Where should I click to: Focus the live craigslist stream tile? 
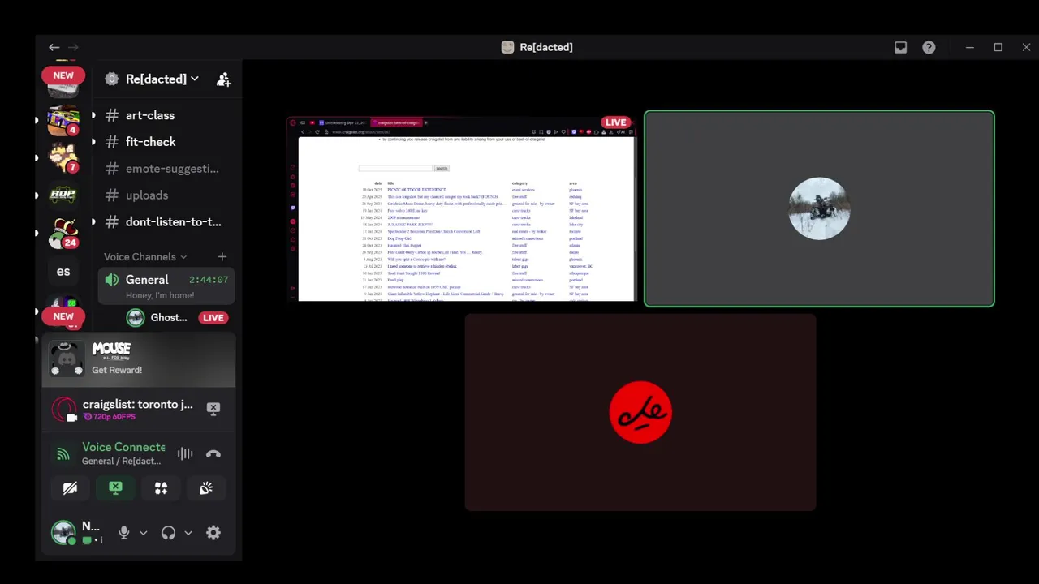pos(461,208)
